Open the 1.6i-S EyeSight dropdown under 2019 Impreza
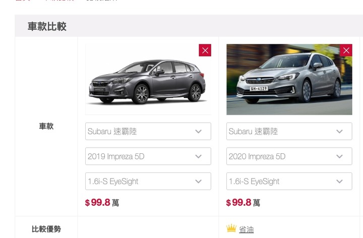This screenshot has height=238, width=363. click(x=148, y=182)
